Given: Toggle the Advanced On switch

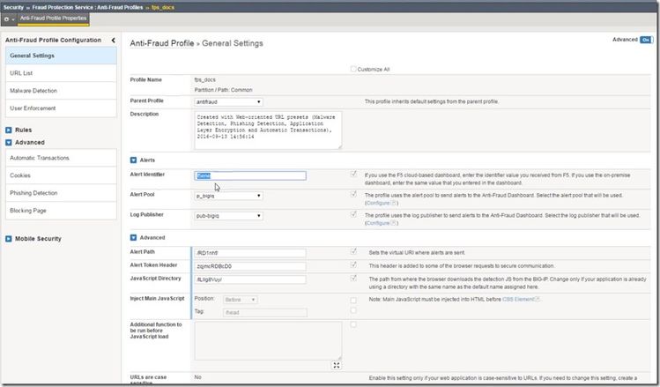Looking at the screenshot, I should (645, 40).
